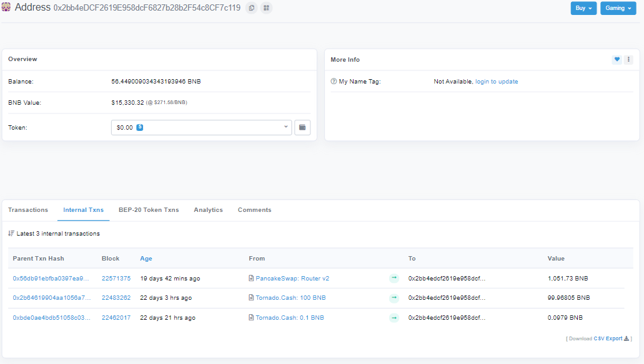Click the login to update link
Image resolution: width=644 pixels, height=364 pixels.
(497, 82)
